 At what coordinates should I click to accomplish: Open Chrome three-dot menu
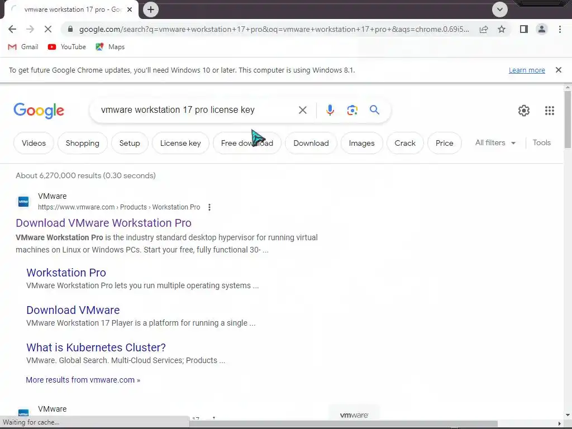560,29
